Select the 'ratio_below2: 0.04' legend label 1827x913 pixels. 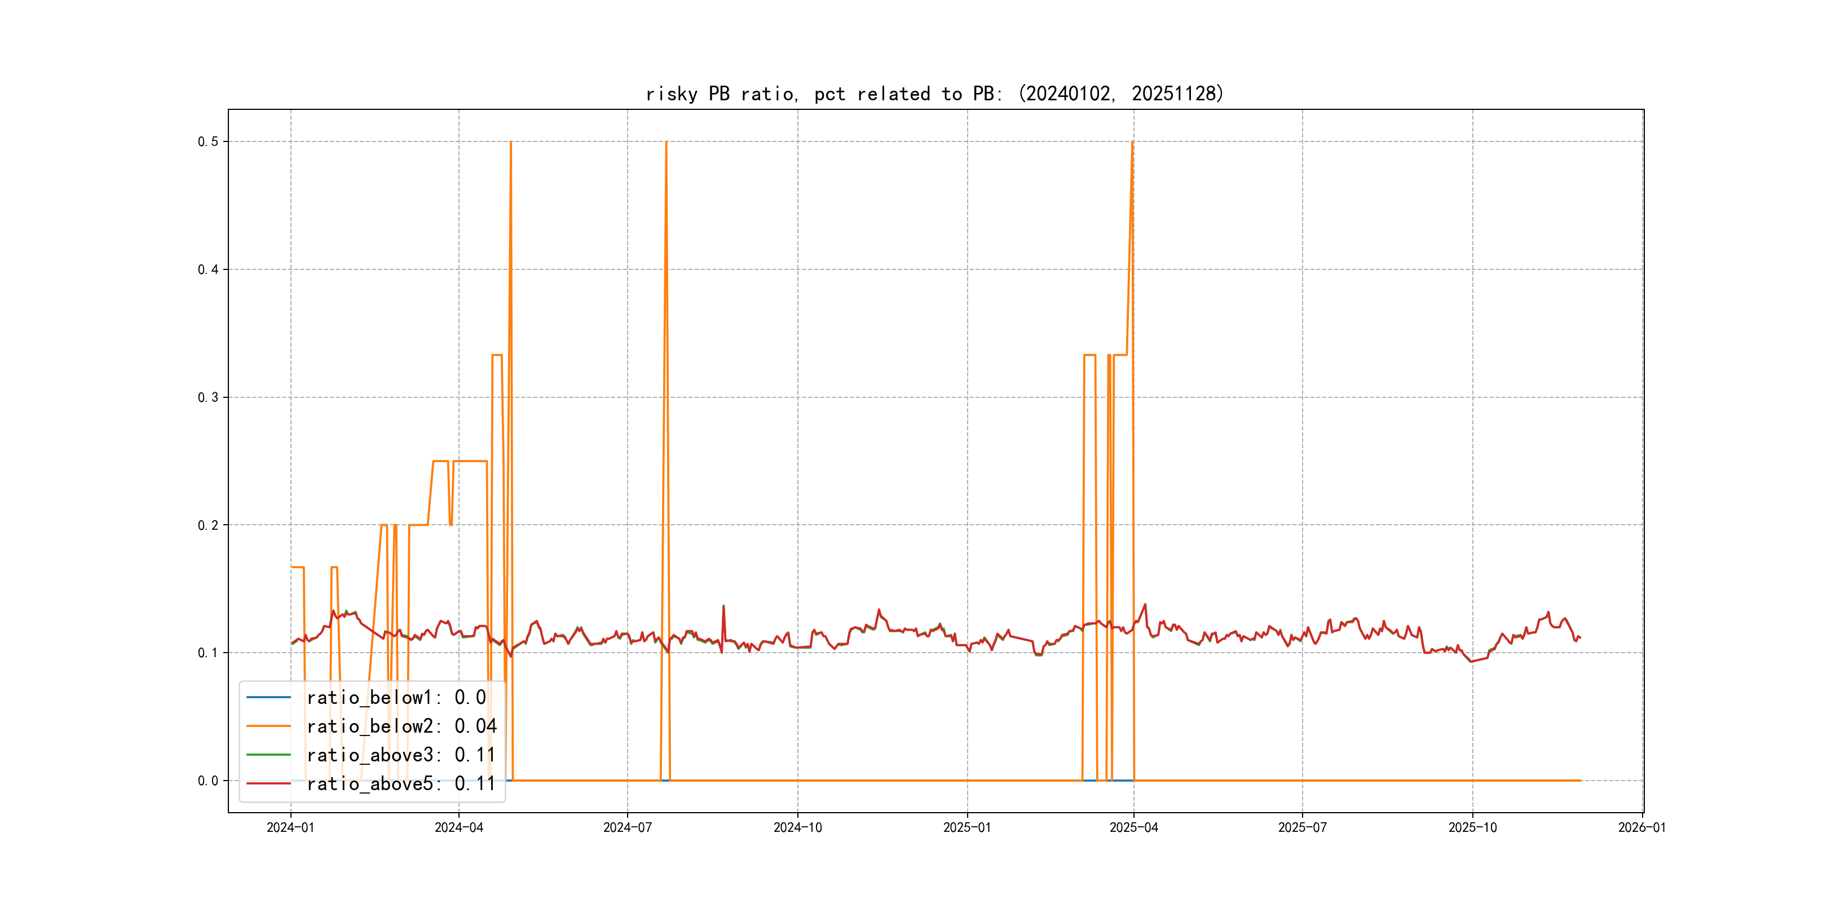point(401,726)
